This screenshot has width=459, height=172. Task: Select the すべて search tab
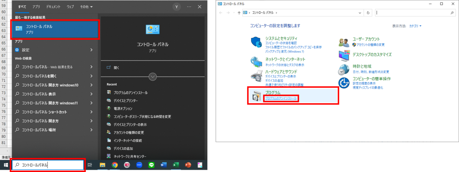[22, 7]
